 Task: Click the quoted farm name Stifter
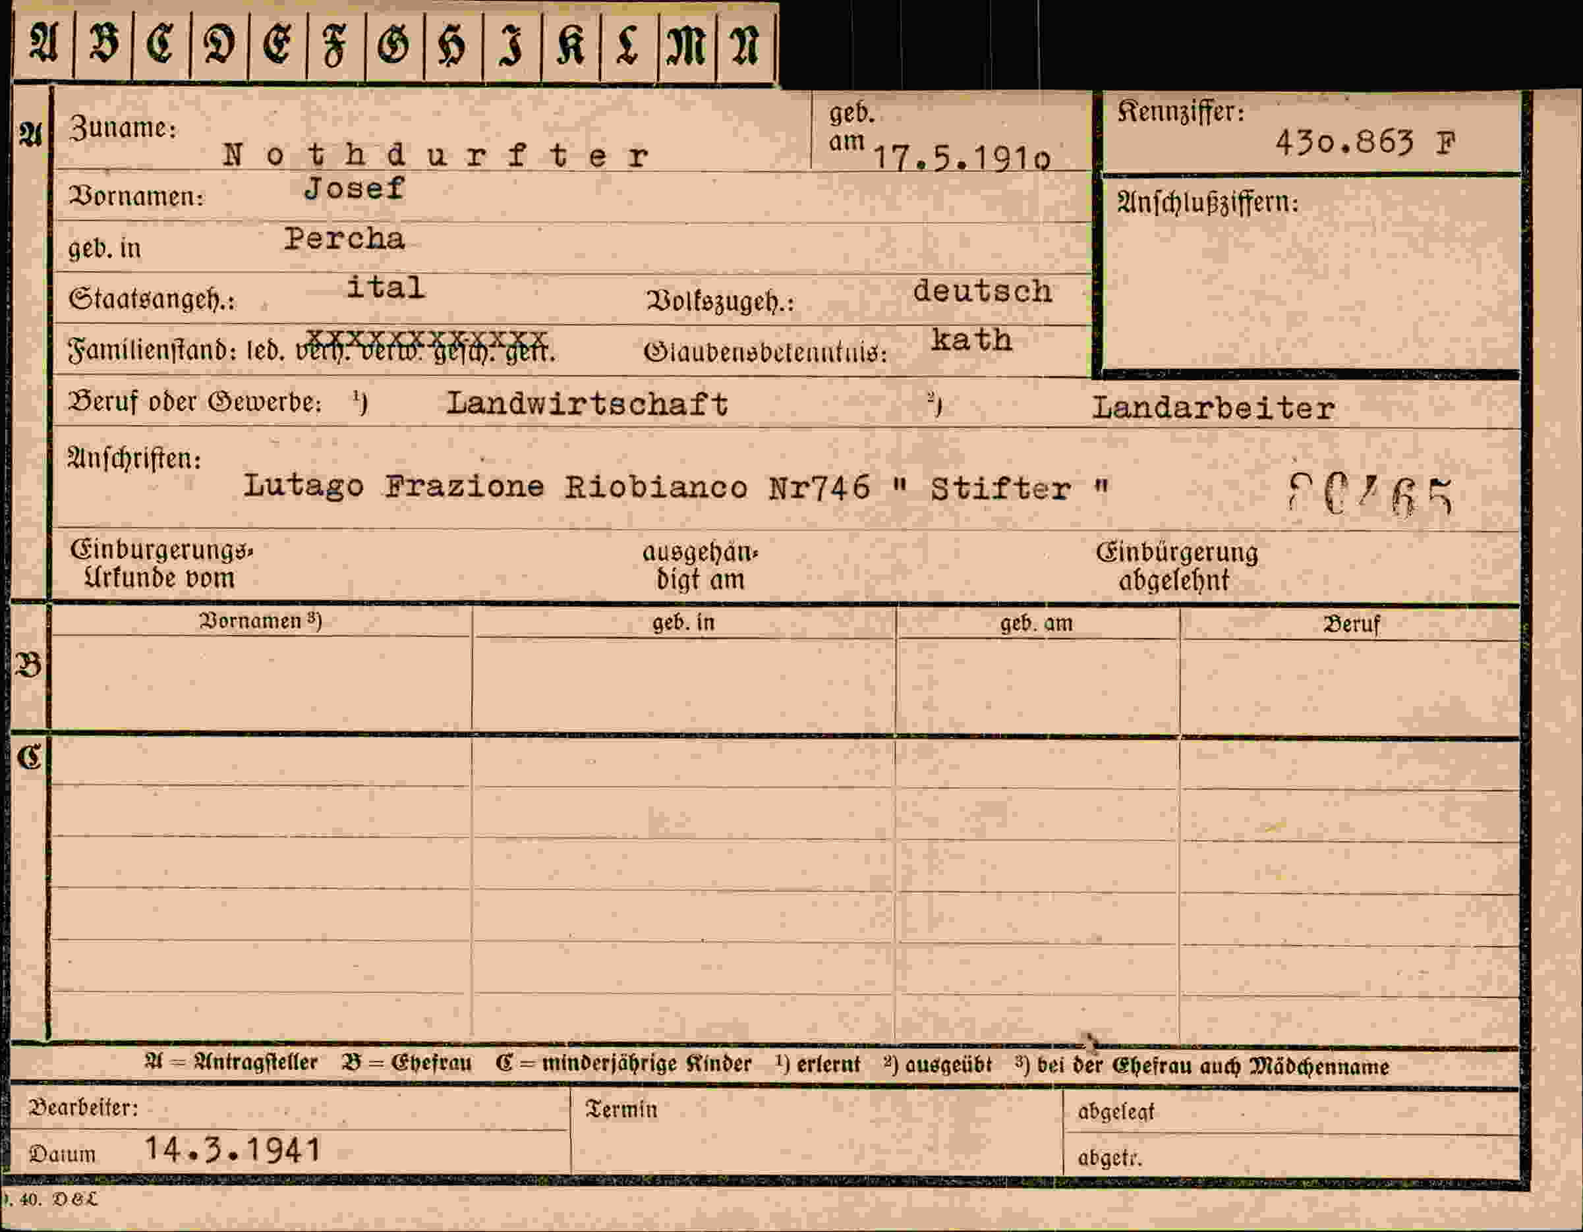pos(1001,489)
